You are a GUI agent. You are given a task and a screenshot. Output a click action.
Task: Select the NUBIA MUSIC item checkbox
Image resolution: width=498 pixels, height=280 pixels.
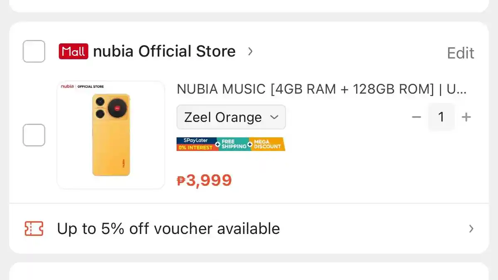click(34, 135)
